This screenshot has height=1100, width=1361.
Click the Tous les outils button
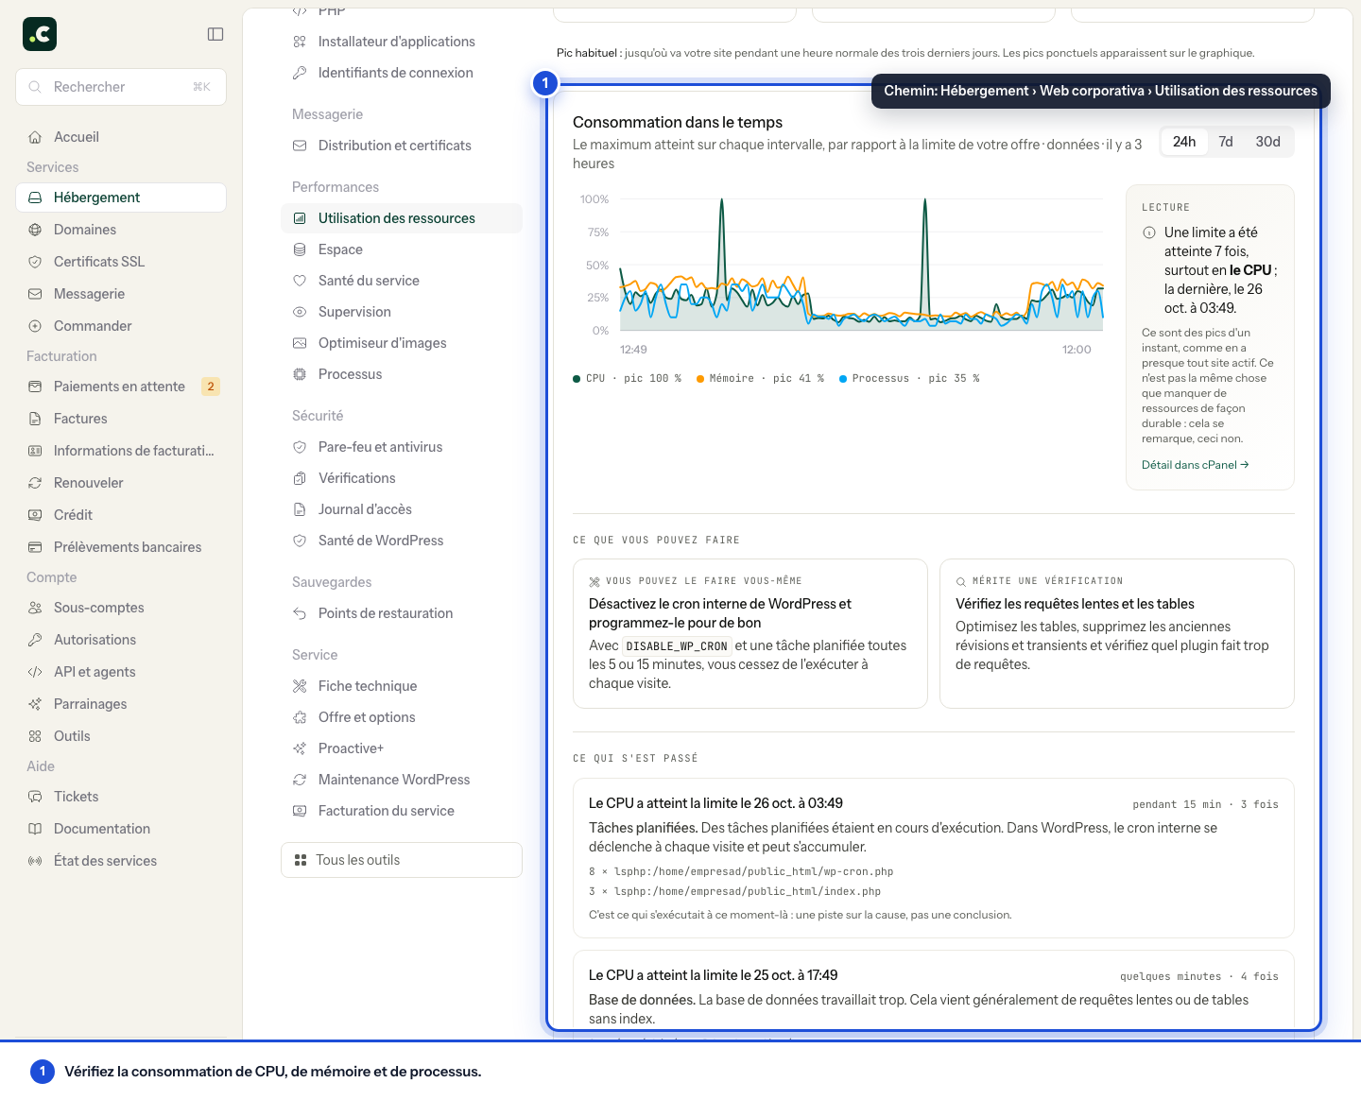[x=402, y=860]
